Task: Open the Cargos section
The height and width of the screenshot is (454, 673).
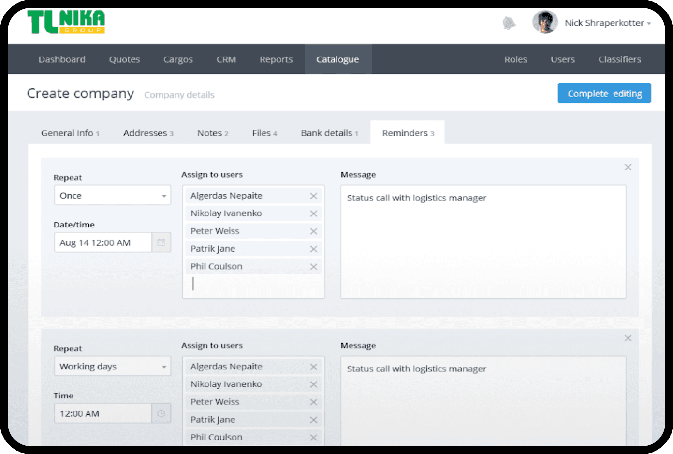Action: 178,59
